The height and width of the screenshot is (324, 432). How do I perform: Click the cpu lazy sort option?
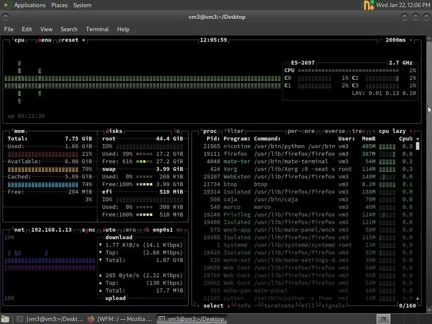point(392,131)
